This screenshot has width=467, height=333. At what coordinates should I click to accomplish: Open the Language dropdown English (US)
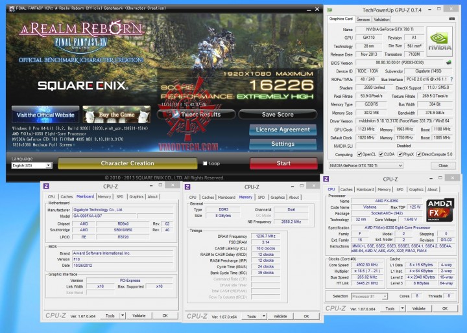tap(32, 165)
